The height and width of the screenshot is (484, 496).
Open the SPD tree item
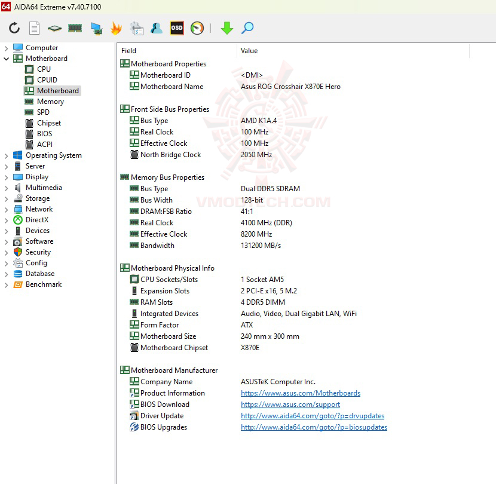(43, 112)
